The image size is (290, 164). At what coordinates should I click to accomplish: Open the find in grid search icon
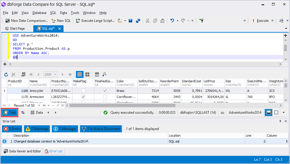104,74
